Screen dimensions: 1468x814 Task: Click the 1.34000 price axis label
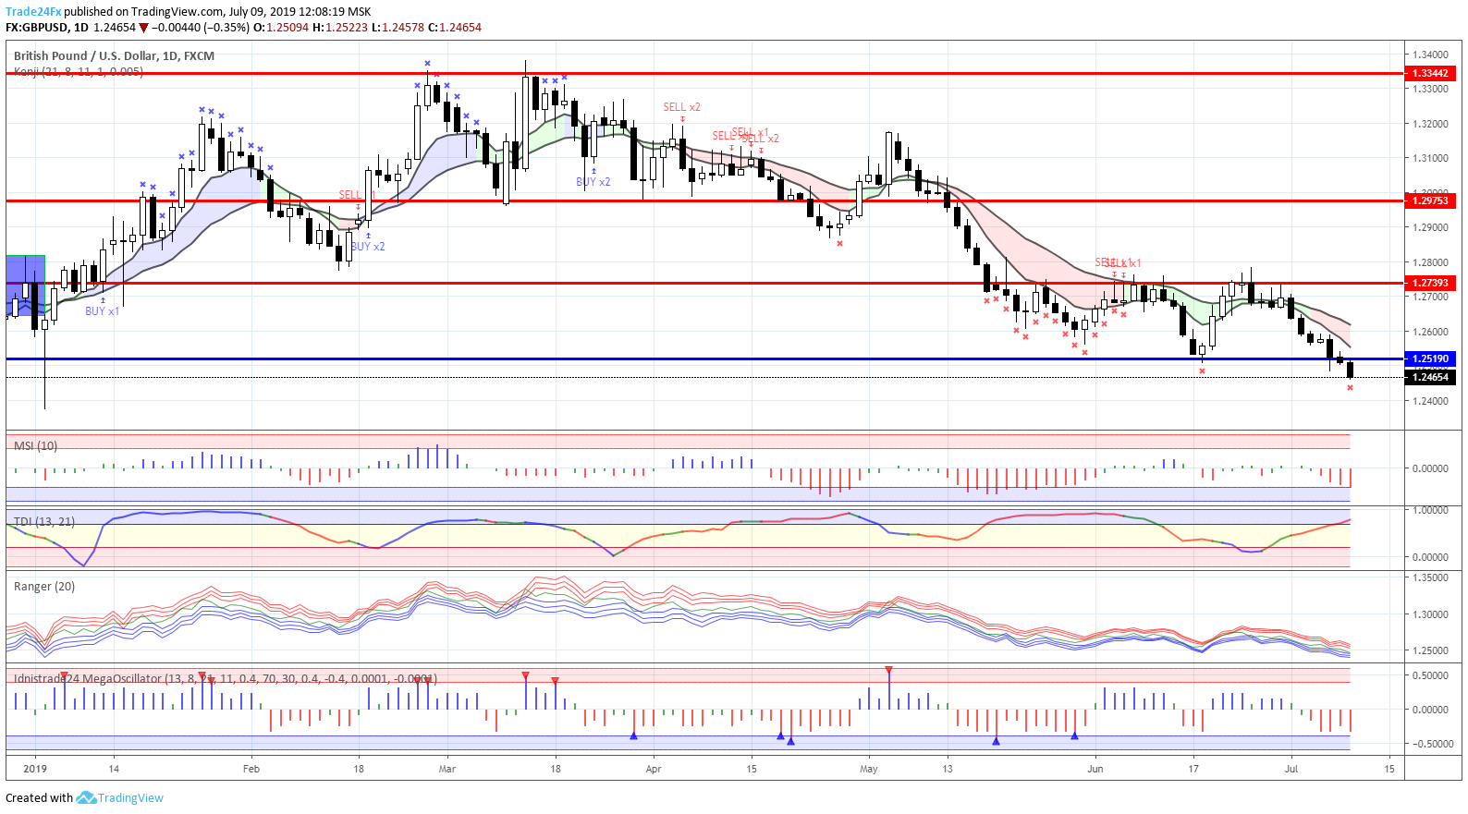click(x=1430, y=55)
